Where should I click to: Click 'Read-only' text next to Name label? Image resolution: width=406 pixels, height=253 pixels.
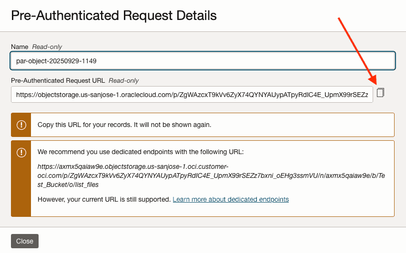click(x=47, y=47)
